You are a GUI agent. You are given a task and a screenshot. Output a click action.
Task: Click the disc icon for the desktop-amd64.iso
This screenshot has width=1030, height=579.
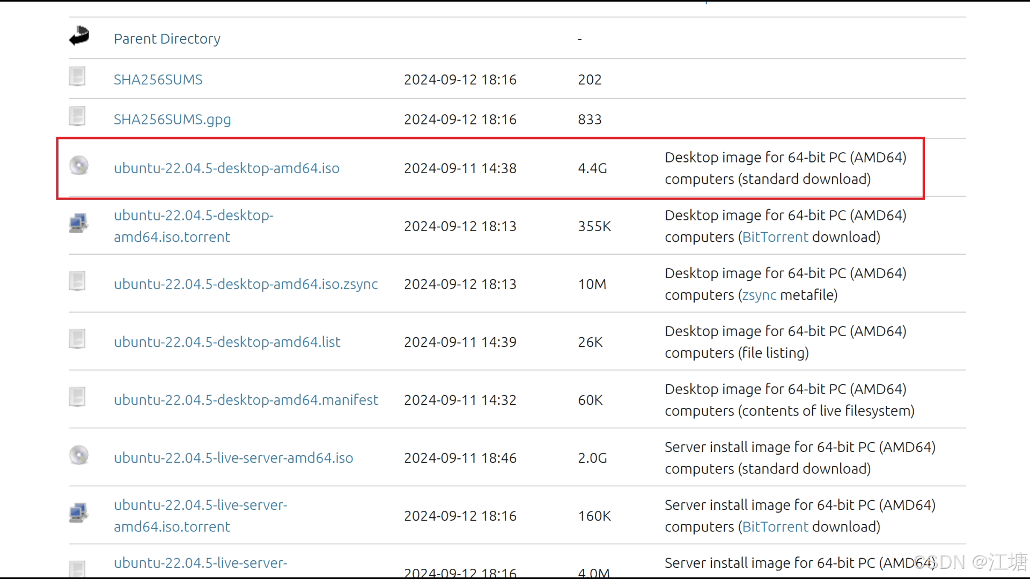point(79,166)
